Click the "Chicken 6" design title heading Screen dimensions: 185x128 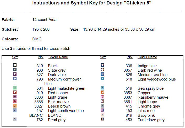click(x=92, y=3)
